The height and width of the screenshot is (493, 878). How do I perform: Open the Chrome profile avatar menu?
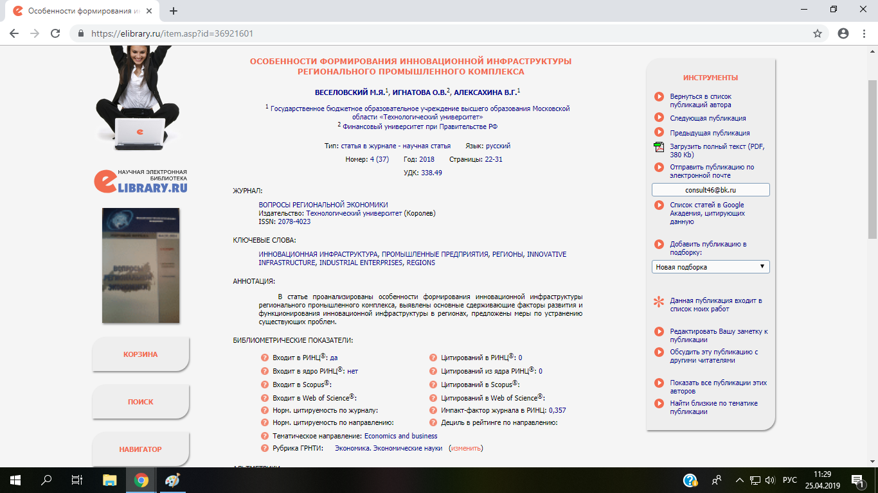coord(843,33)
